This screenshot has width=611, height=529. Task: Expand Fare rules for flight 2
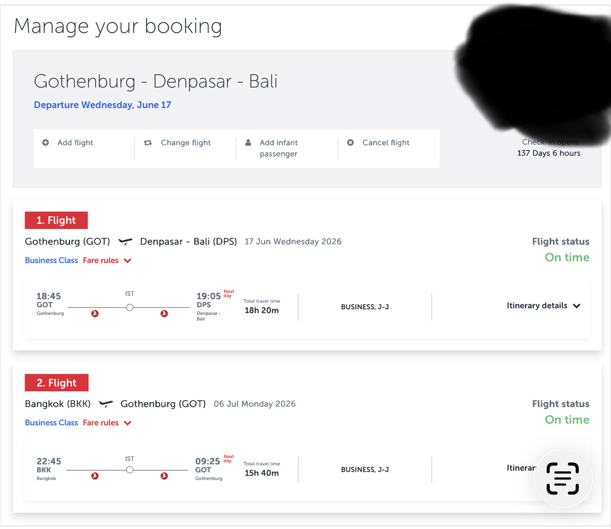click(107, 423)
